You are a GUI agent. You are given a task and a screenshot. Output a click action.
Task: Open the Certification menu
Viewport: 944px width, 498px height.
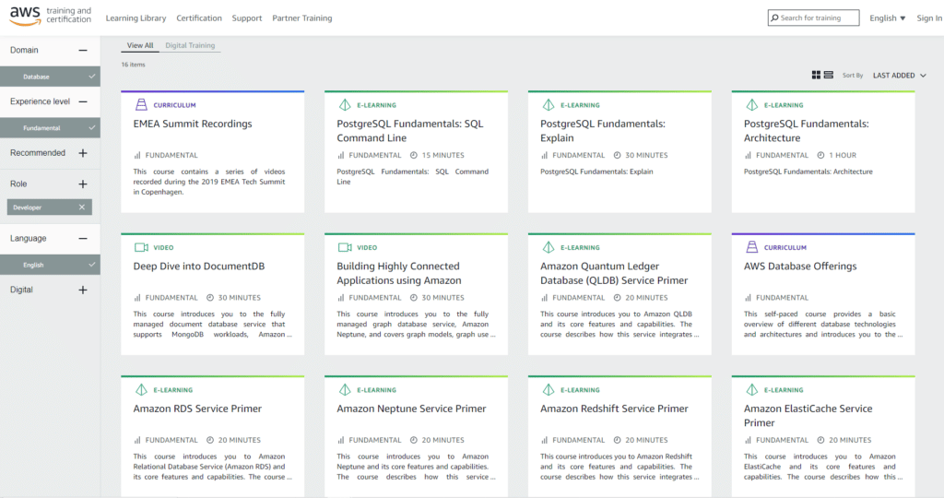click(199, 18)
